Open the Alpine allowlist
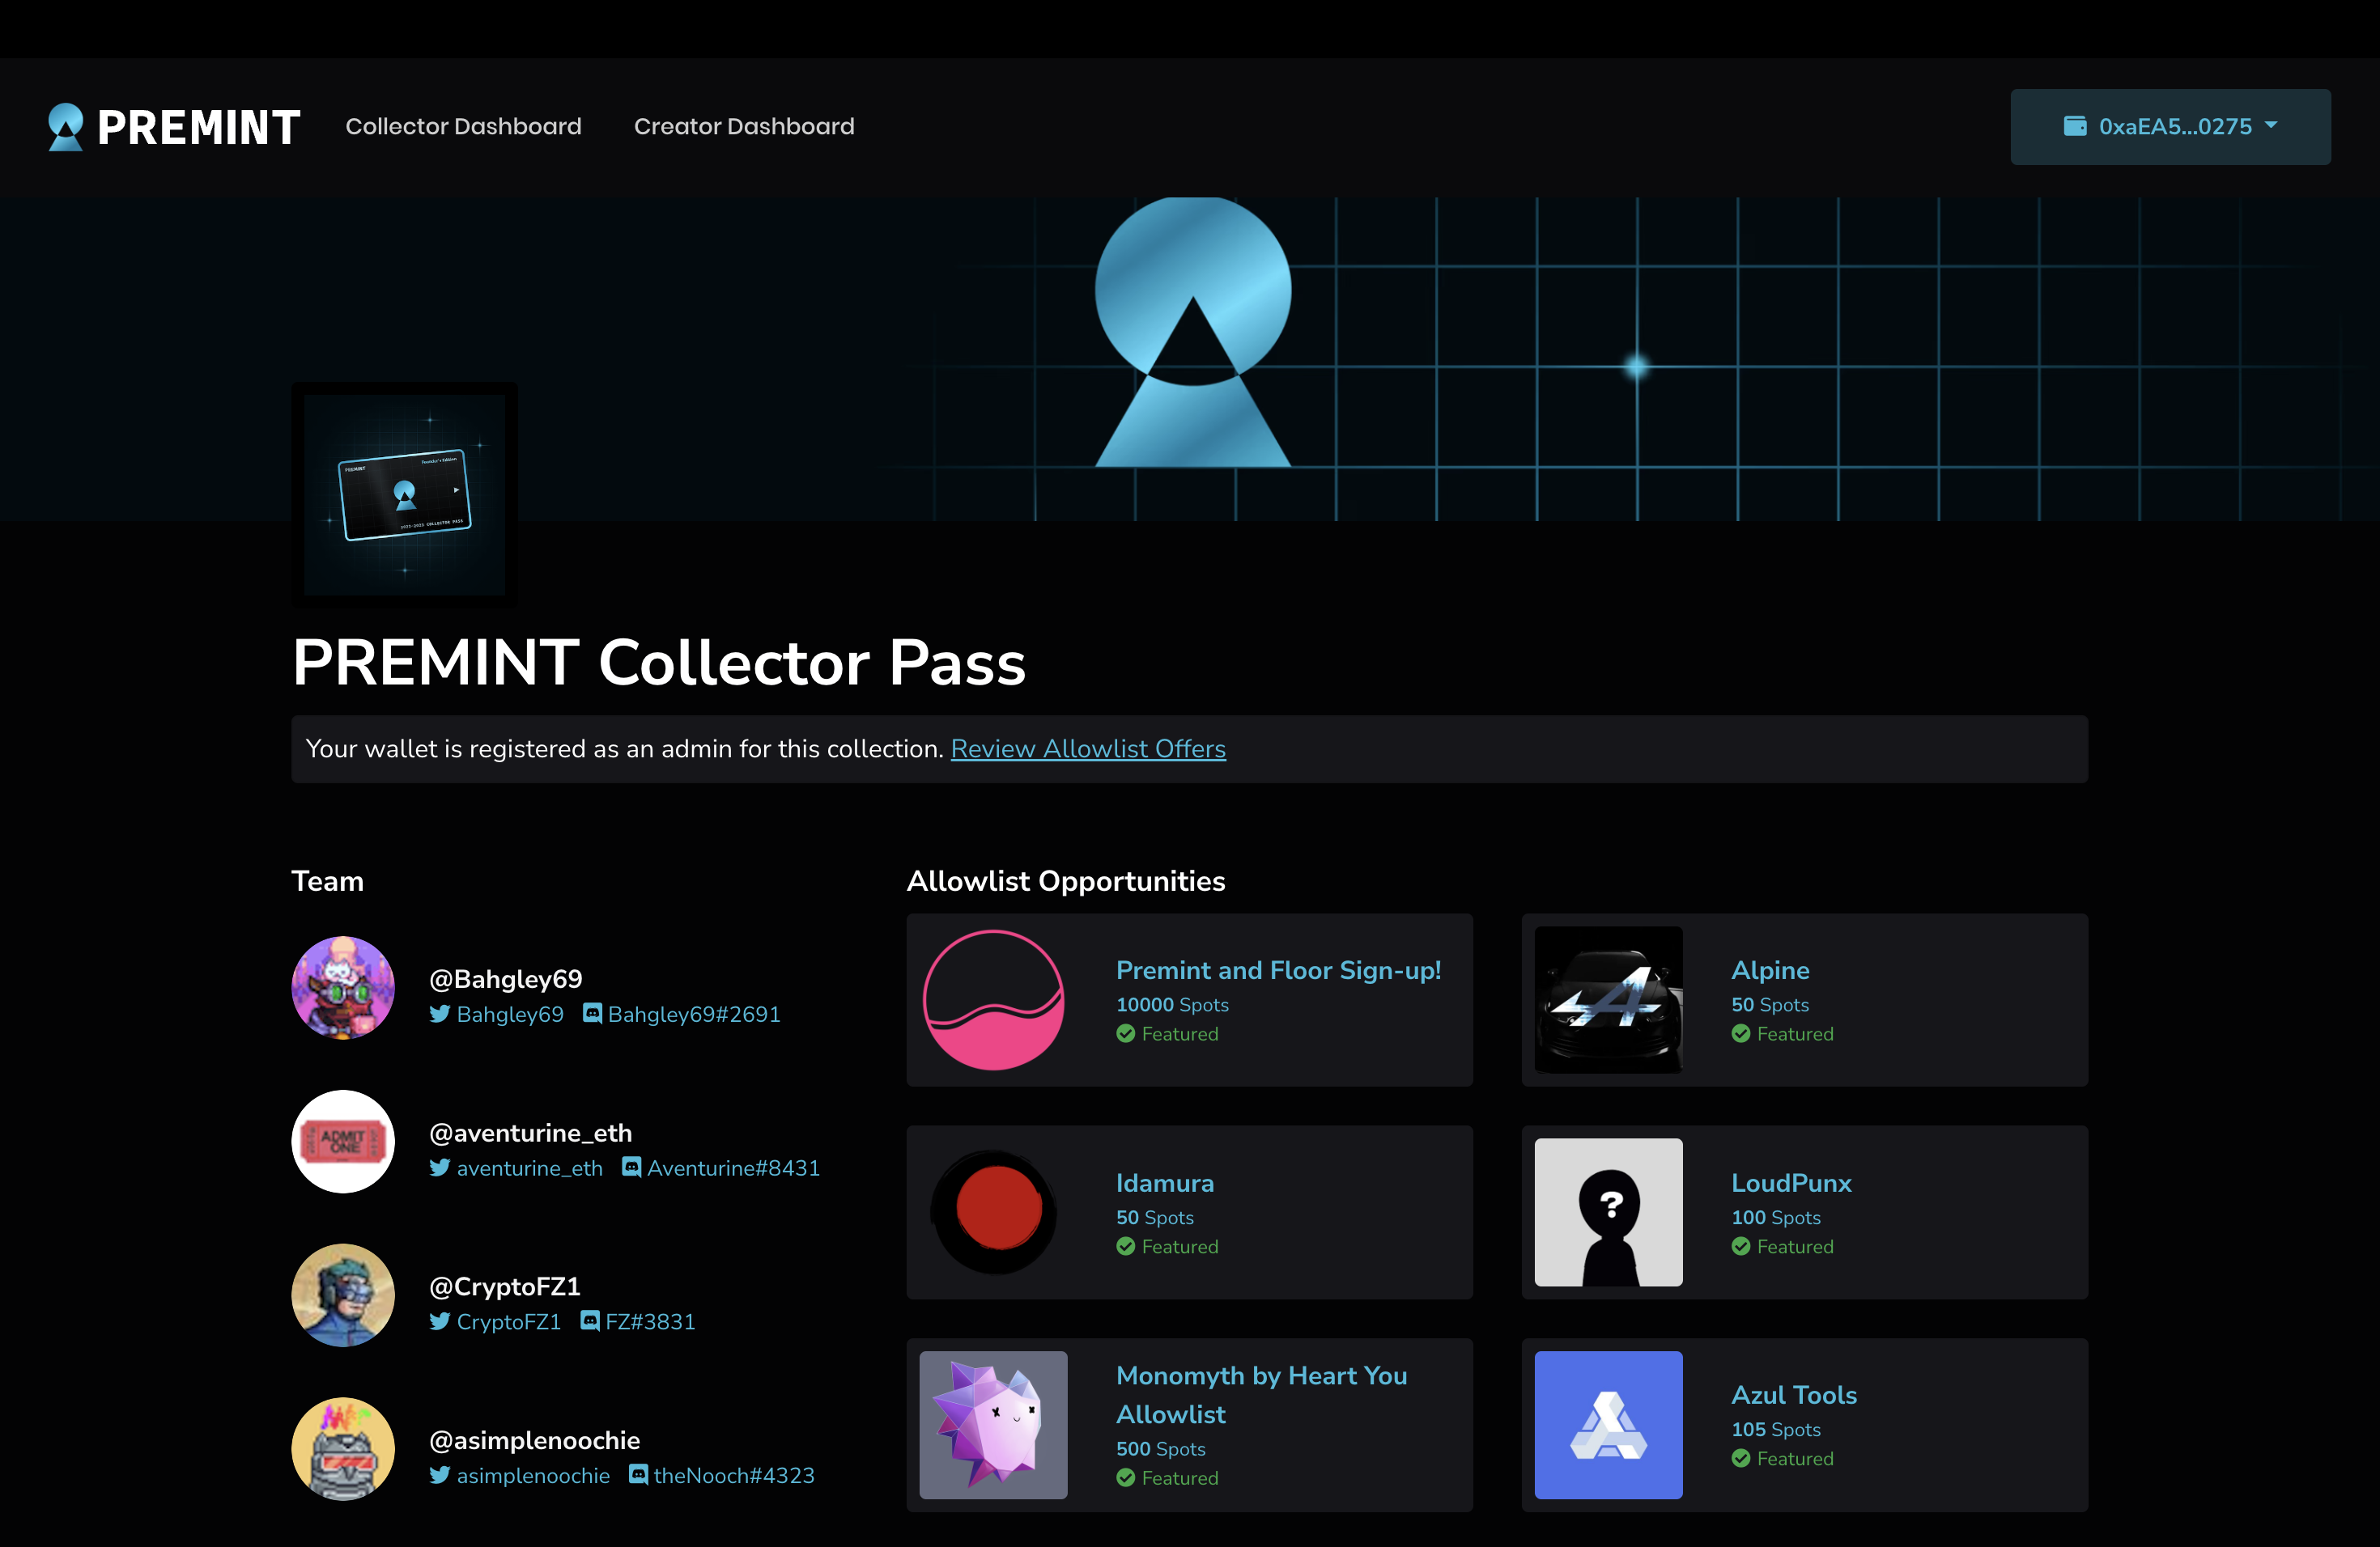Viewport: 2380px width, 1547px height. pyautogui.click(x=1770, y=970)
